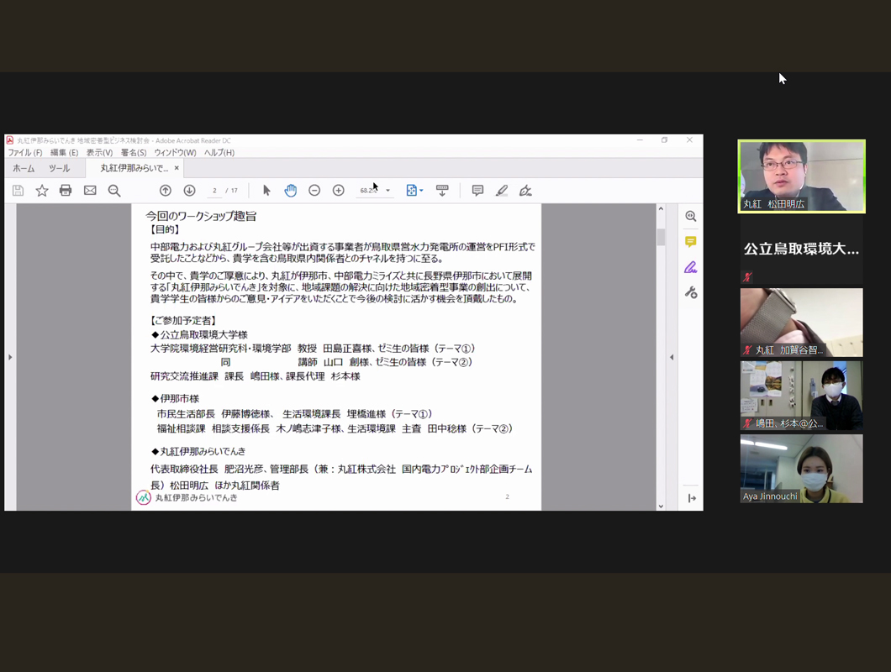Click the zoom out minus icon

point(314,191)
